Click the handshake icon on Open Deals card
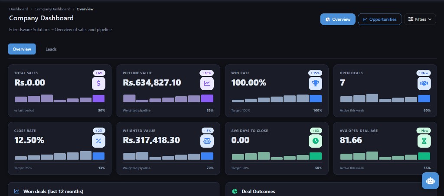This screenshot has width=444, height=196. point(424,83)
